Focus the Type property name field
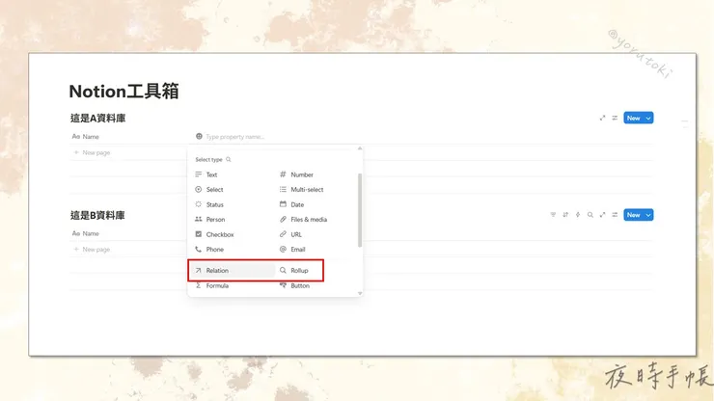The width and height of the screenshot is (714, 401). (235, 137)
